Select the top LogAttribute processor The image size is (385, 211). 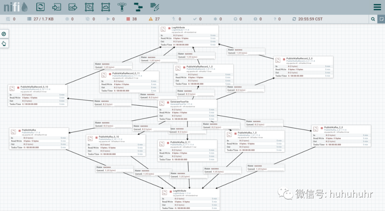point(189,36)
